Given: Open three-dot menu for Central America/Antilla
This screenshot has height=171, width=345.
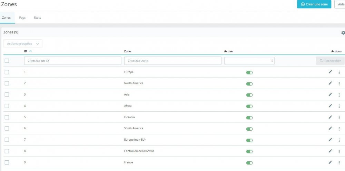Looking at the screenshot, I should (x=339, y=151).
